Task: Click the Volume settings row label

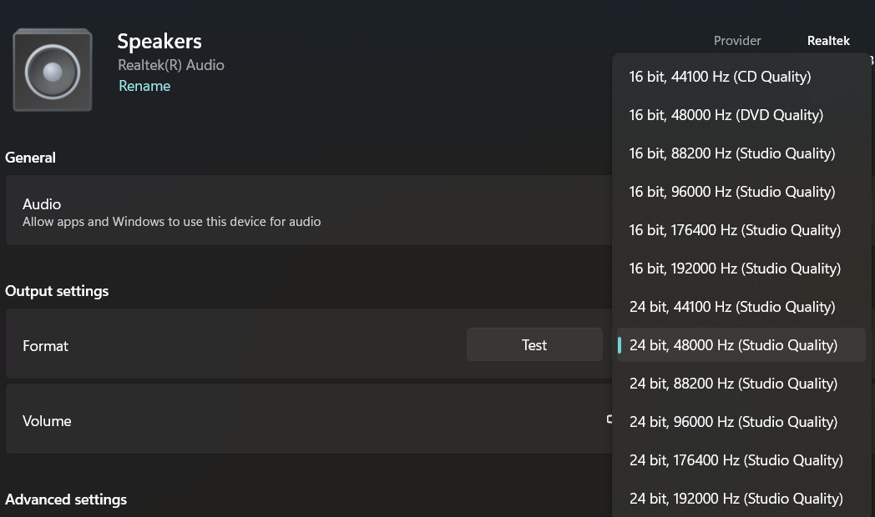Action: (47, 421)
